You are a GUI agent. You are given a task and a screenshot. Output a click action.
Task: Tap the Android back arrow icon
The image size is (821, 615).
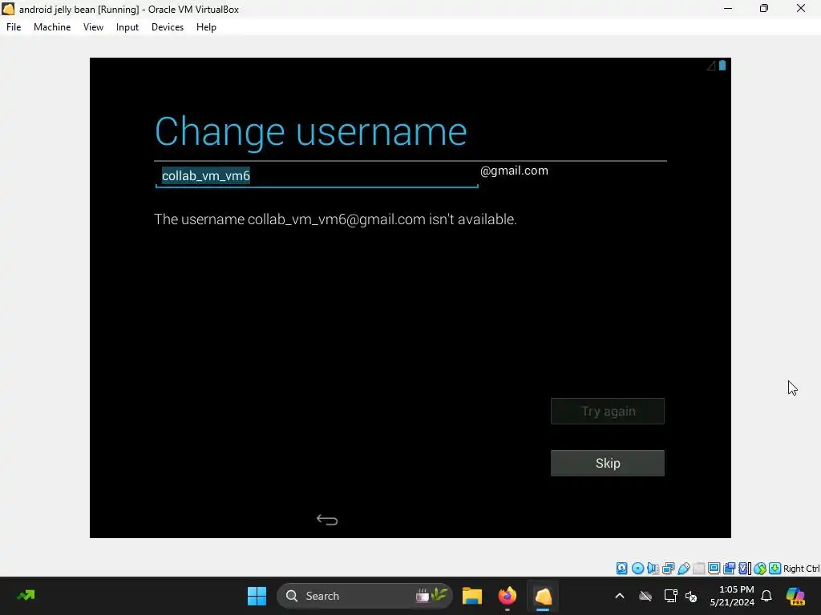click(x=327, y=519)
